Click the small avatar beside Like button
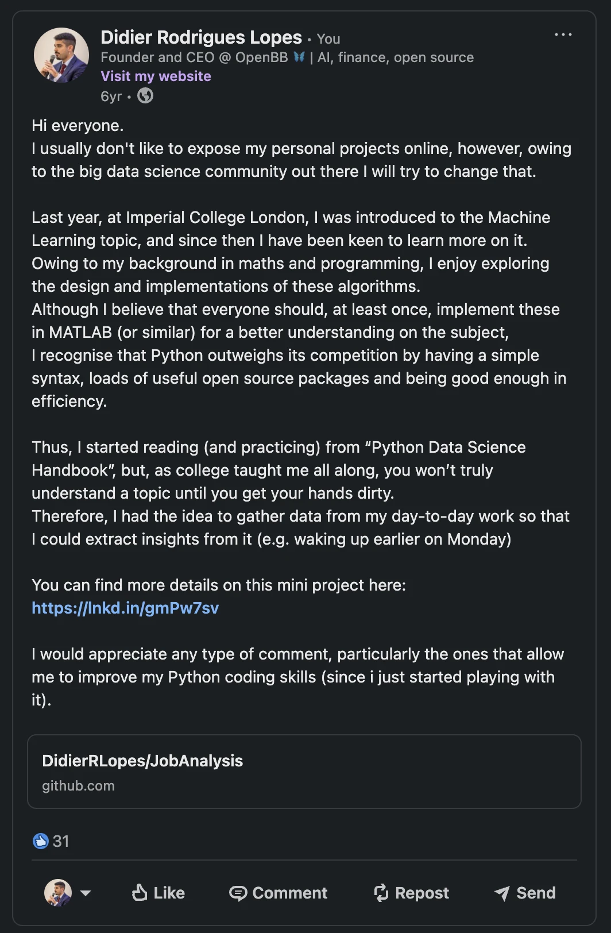The height and width of the screenshot is (933, 611). 58,893
